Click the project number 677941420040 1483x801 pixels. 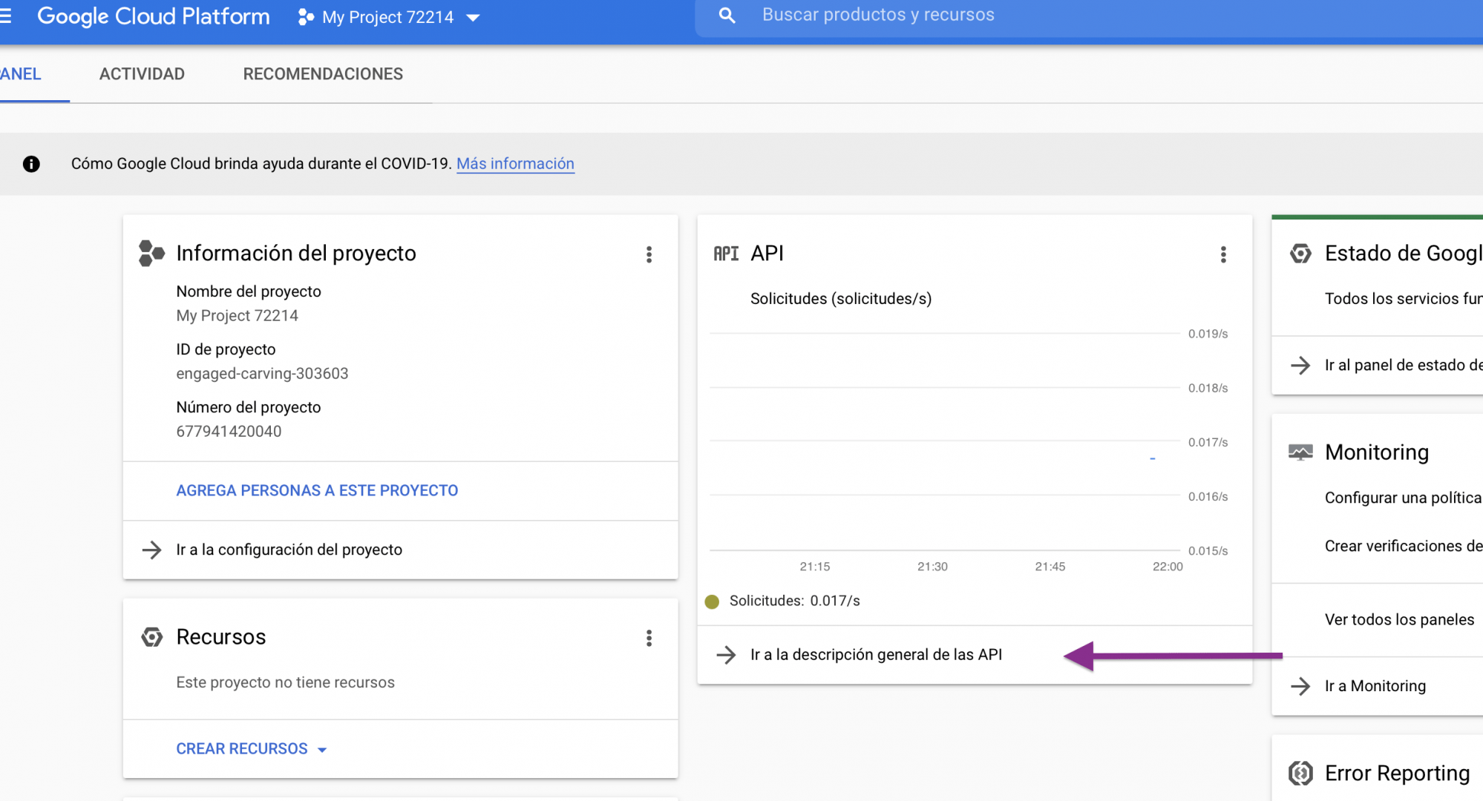click(229, 432)
